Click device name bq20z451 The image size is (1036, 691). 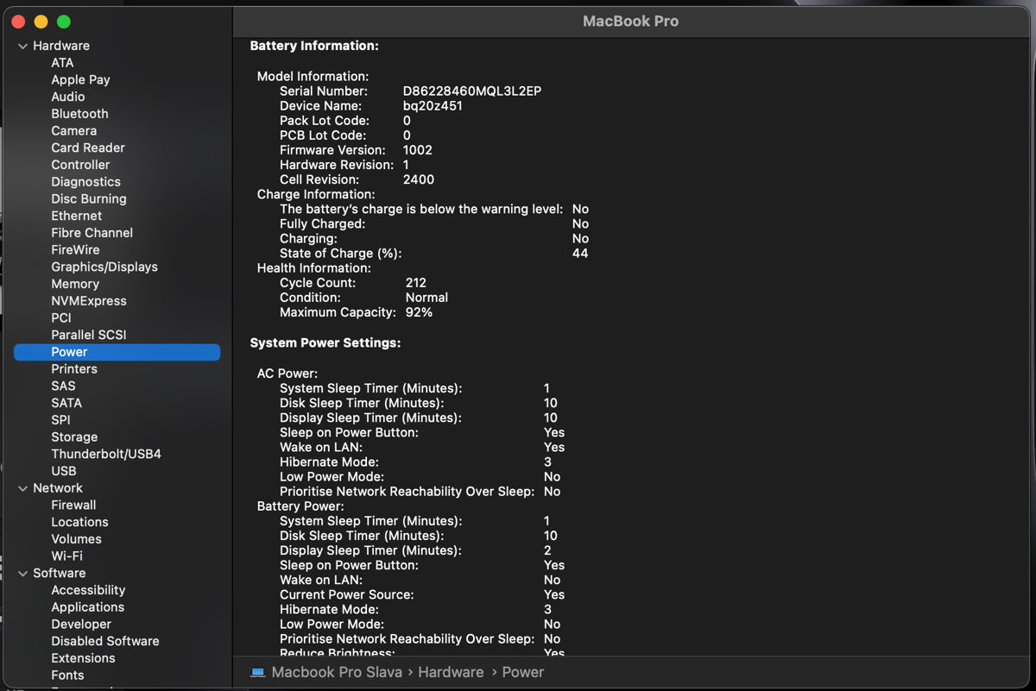pyautogui.click(x=433, y=105)
